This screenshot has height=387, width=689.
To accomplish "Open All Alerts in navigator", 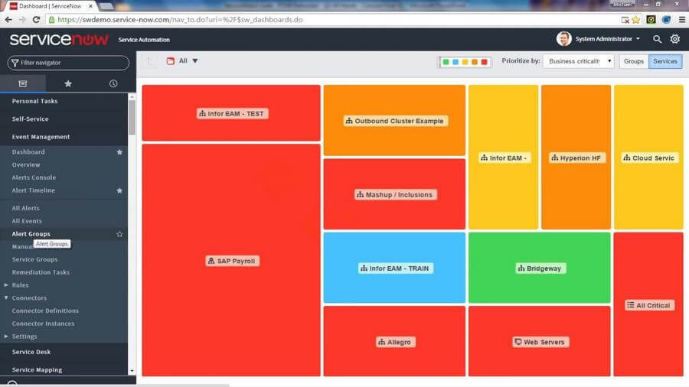I will [x=25, y=208].
